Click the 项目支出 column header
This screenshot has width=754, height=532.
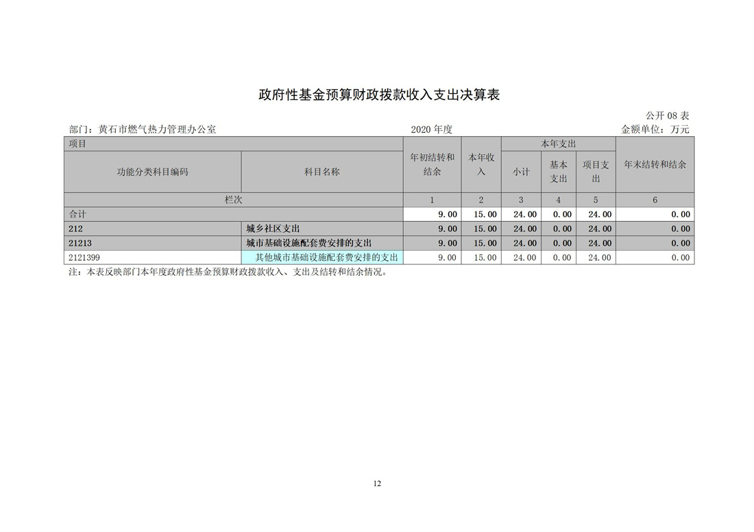(x=596, y=172)
